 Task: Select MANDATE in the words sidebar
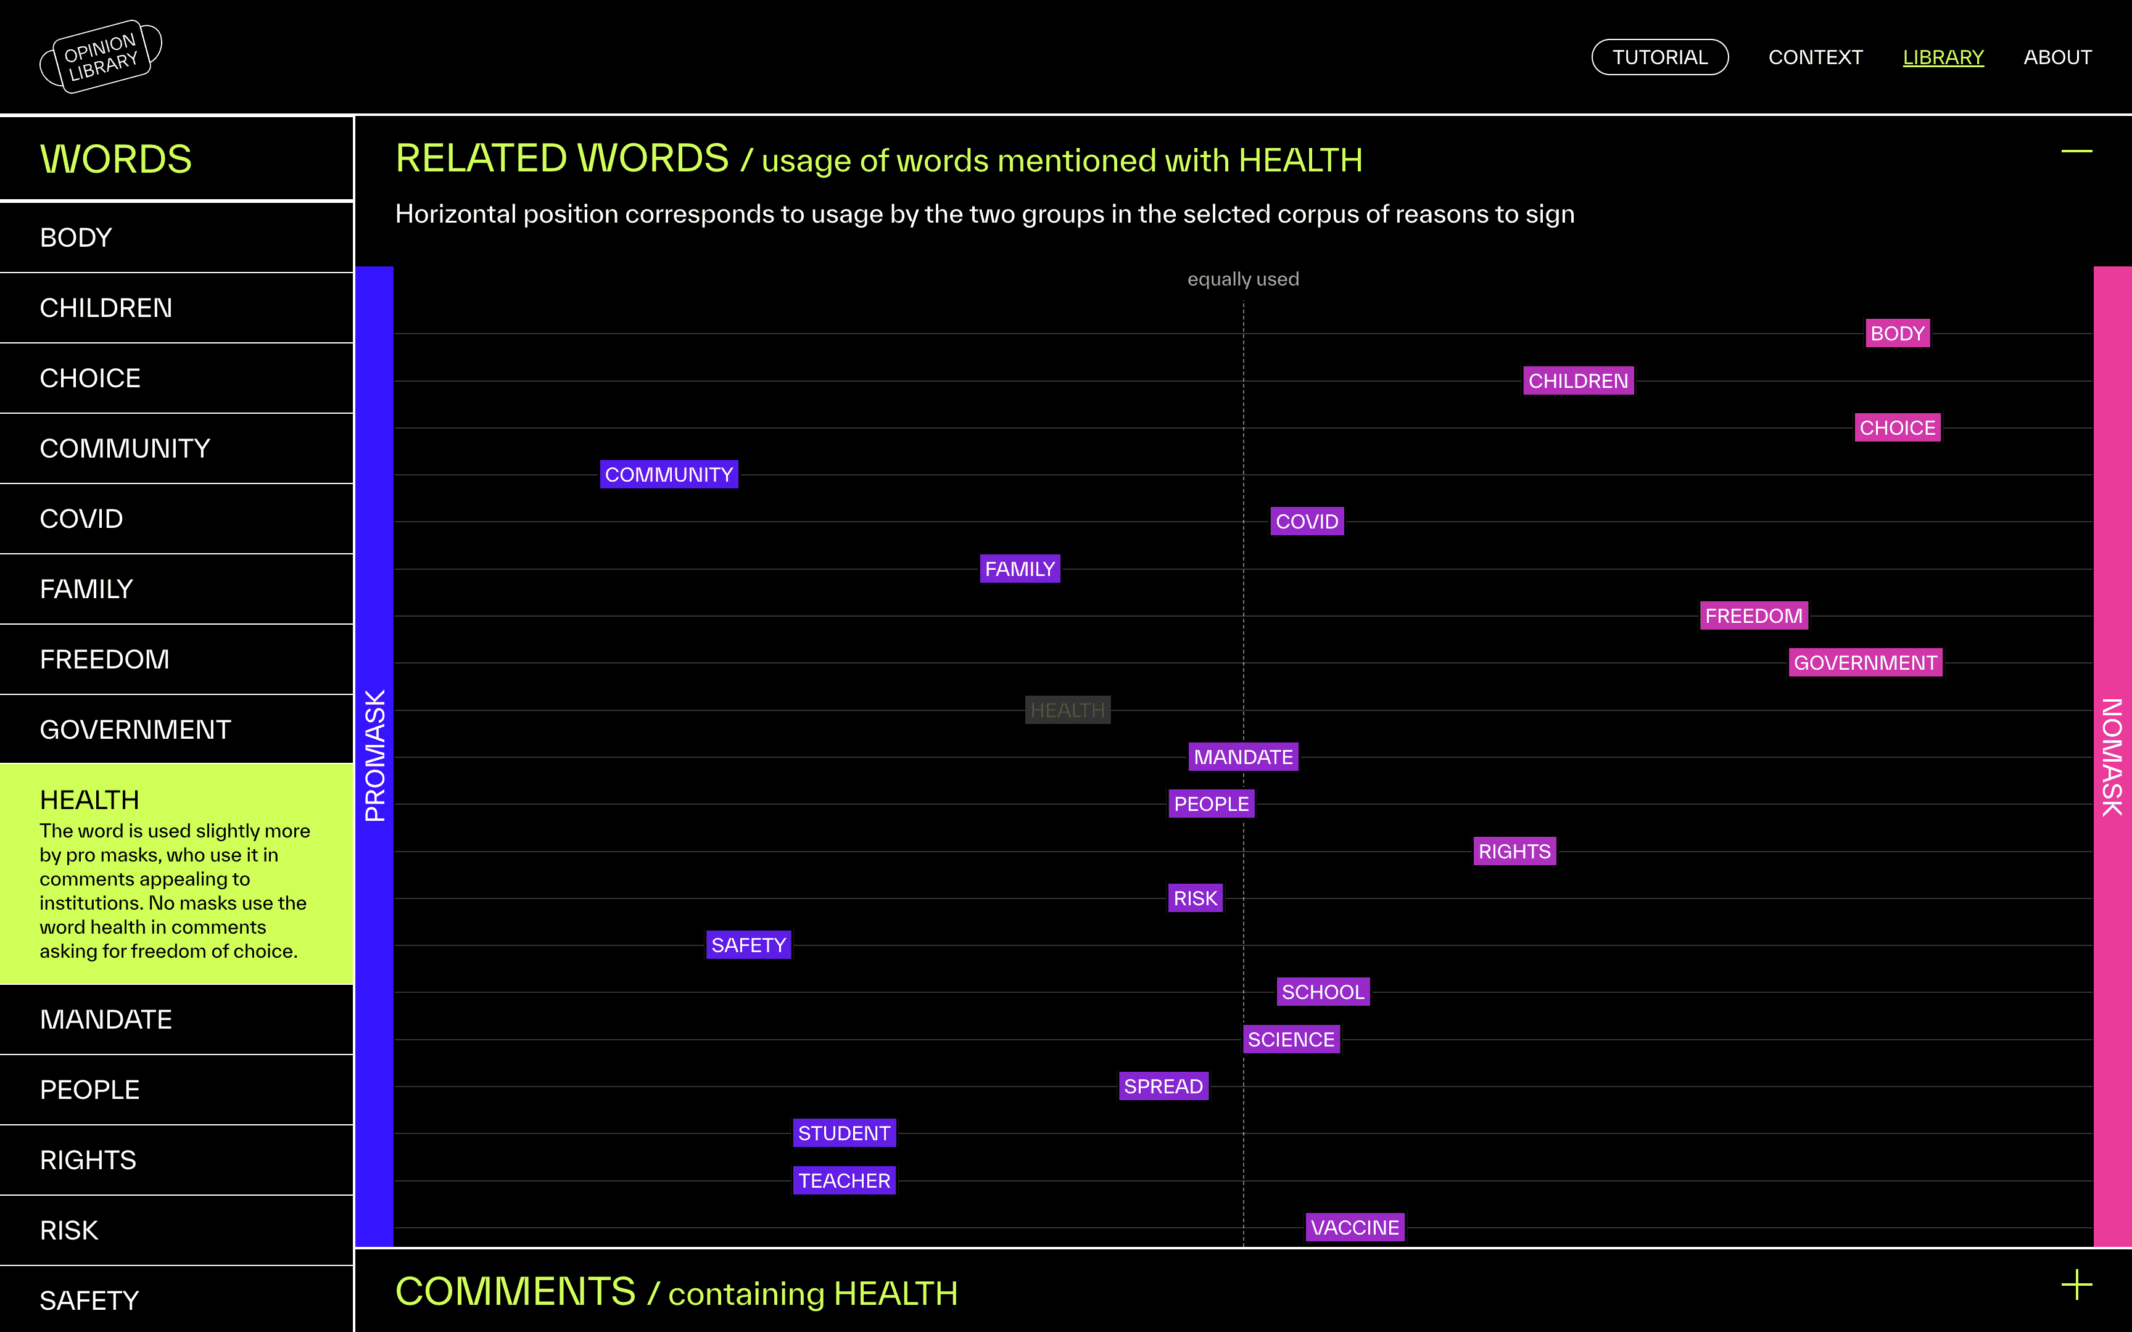click(x=105, y=1019)
